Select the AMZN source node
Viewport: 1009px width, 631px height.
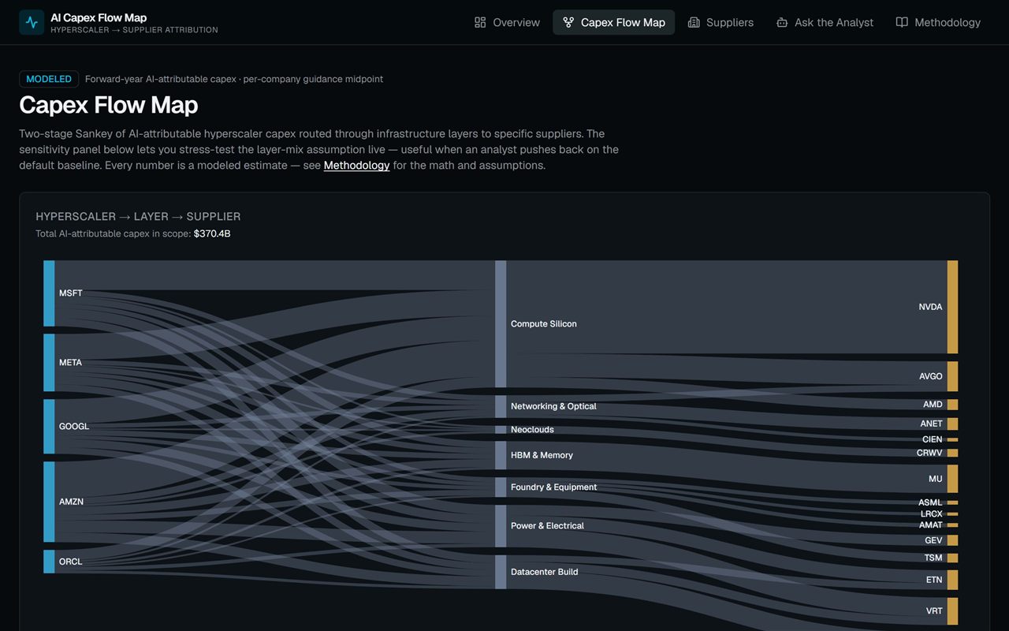point(49,502)
